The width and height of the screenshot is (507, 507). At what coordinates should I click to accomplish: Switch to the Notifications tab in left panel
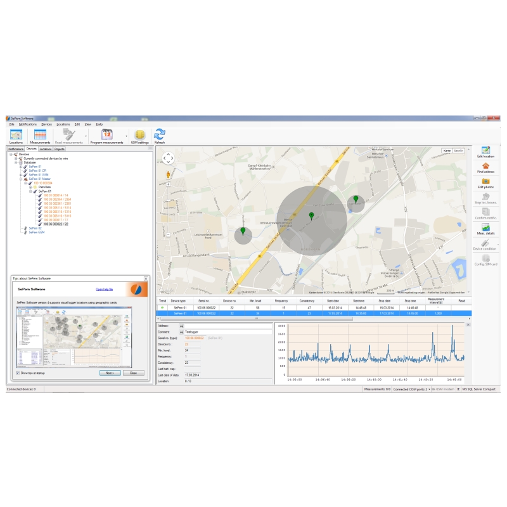[16, 149]
